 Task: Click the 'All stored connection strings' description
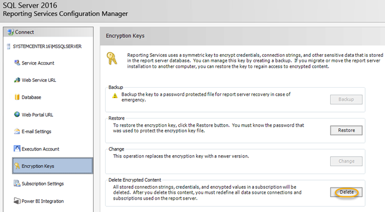[207, 192]
